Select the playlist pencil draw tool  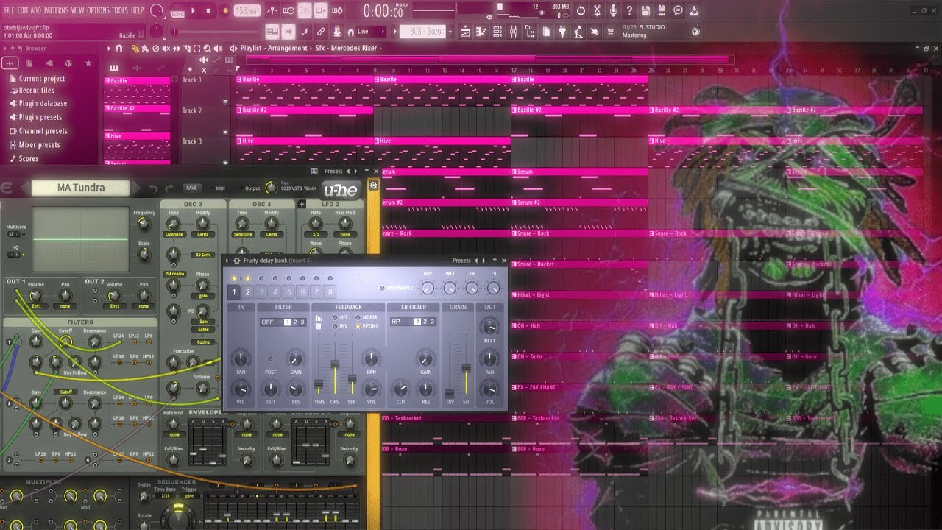135,49
